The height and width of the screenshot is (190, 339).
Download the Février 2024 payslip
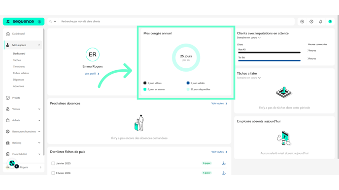pyautogui.click(x=224, y=173)
